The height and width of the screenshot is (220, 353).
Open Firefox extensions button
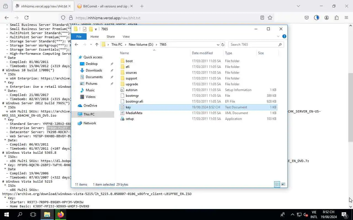point(336,18)
